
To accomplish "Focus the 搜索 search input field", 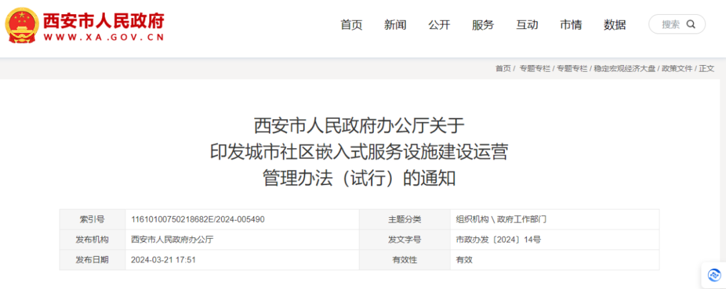I will click(x=677, y=24).
